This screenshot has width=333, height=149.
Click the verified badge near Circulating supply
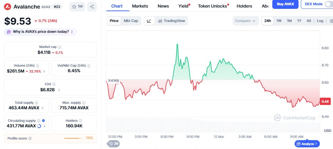click(x=44, y=121)
